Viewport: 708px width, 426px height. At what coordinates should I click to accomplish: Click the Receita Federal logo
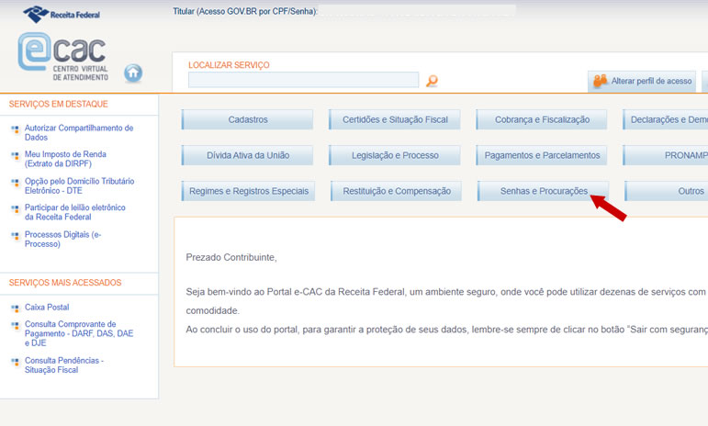62,14
